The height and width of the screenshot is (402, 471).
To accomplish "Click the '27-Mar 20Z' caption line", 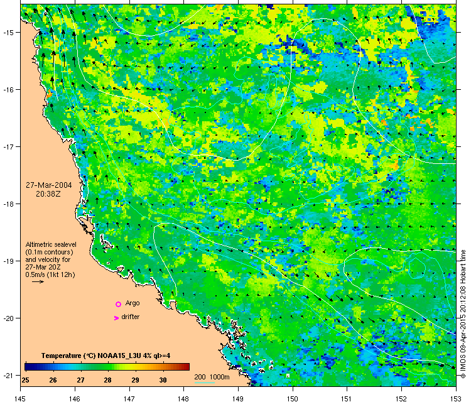I will point(43,267).
